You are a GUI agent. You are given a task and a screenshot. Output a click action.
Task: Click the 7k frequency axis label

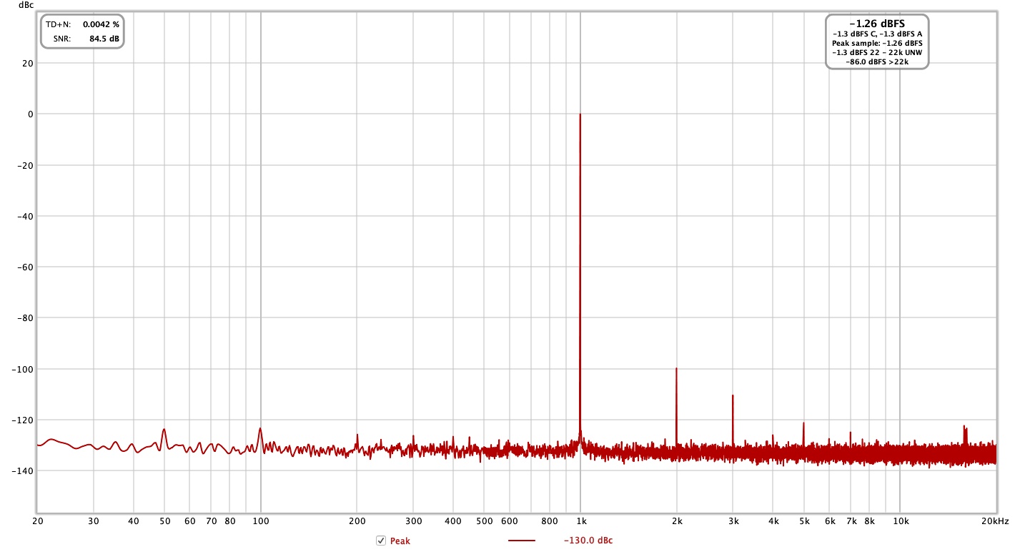(x=851, y=522)
